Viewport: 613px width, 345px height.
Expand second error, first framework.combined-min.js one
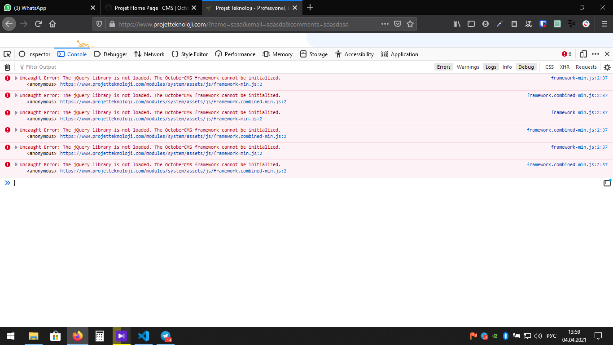(x=16, y=95)
